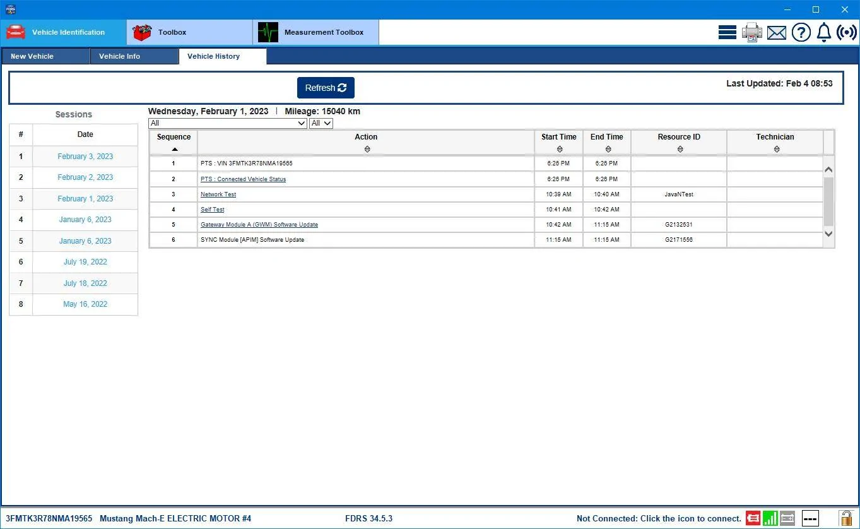
Task: Click the FDRS app icon in the title bar
Action: 9,9
